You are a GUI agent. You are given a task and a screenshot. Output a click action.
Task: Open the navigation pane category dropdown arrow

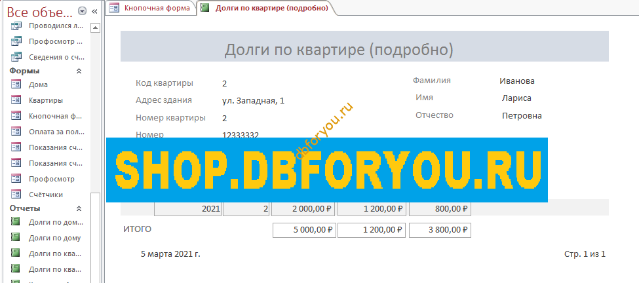(x=83, y=11)
